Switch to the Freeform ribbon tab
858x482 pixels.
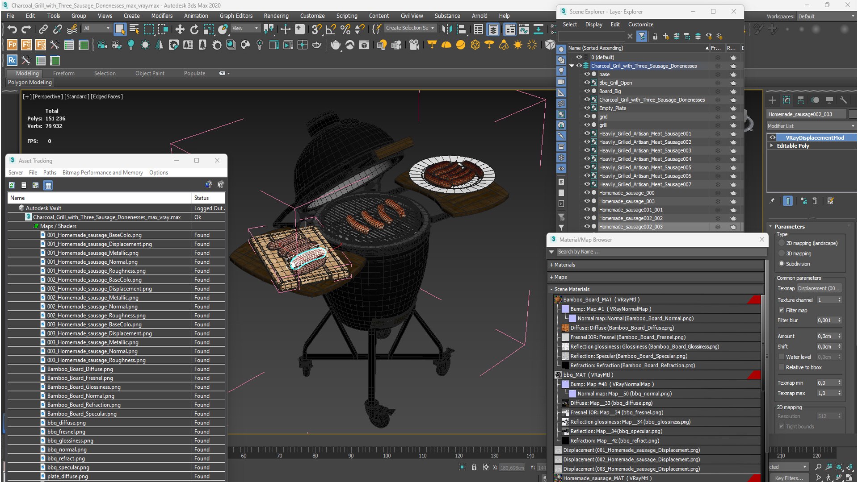click(64, 73)
